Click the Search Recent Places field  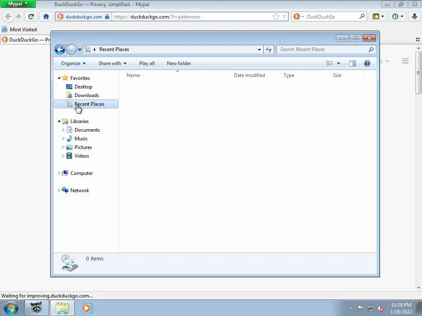coord(323,49)
